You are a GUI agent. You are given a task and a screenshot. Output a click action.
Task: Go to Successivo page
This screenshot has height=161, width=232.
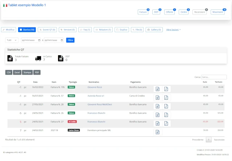click(219, 140)
